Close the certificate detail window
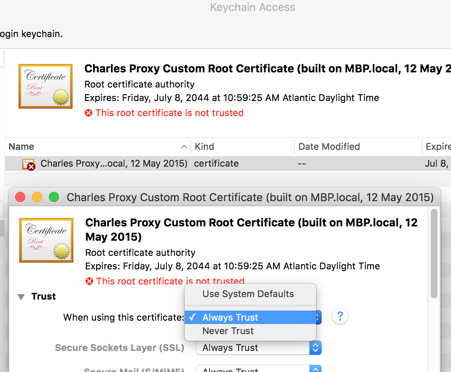This screenshot has width=451, height=372. (20, 197)
